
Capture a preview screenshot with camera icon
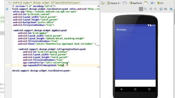[165, 9]
